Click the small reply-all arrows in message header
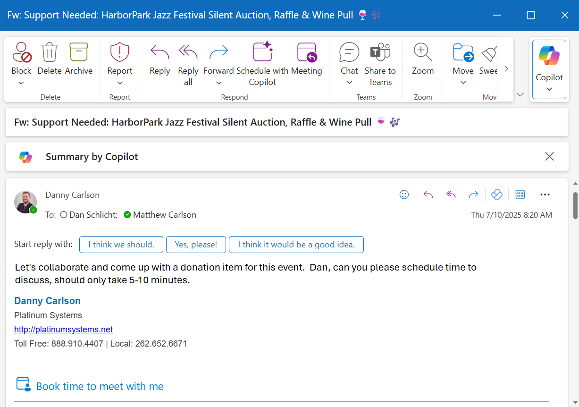 click(451, 195)
